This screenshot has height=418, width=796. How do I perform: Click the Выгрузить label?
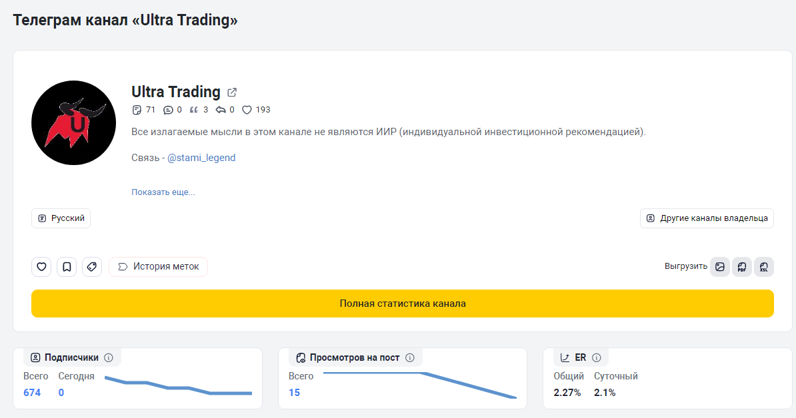686,266
